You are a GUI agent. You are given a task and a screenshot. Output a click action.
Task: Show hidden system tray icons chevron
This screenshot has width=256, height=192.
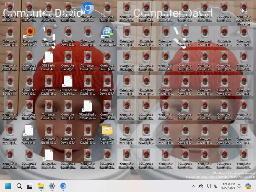coord(193,186)
